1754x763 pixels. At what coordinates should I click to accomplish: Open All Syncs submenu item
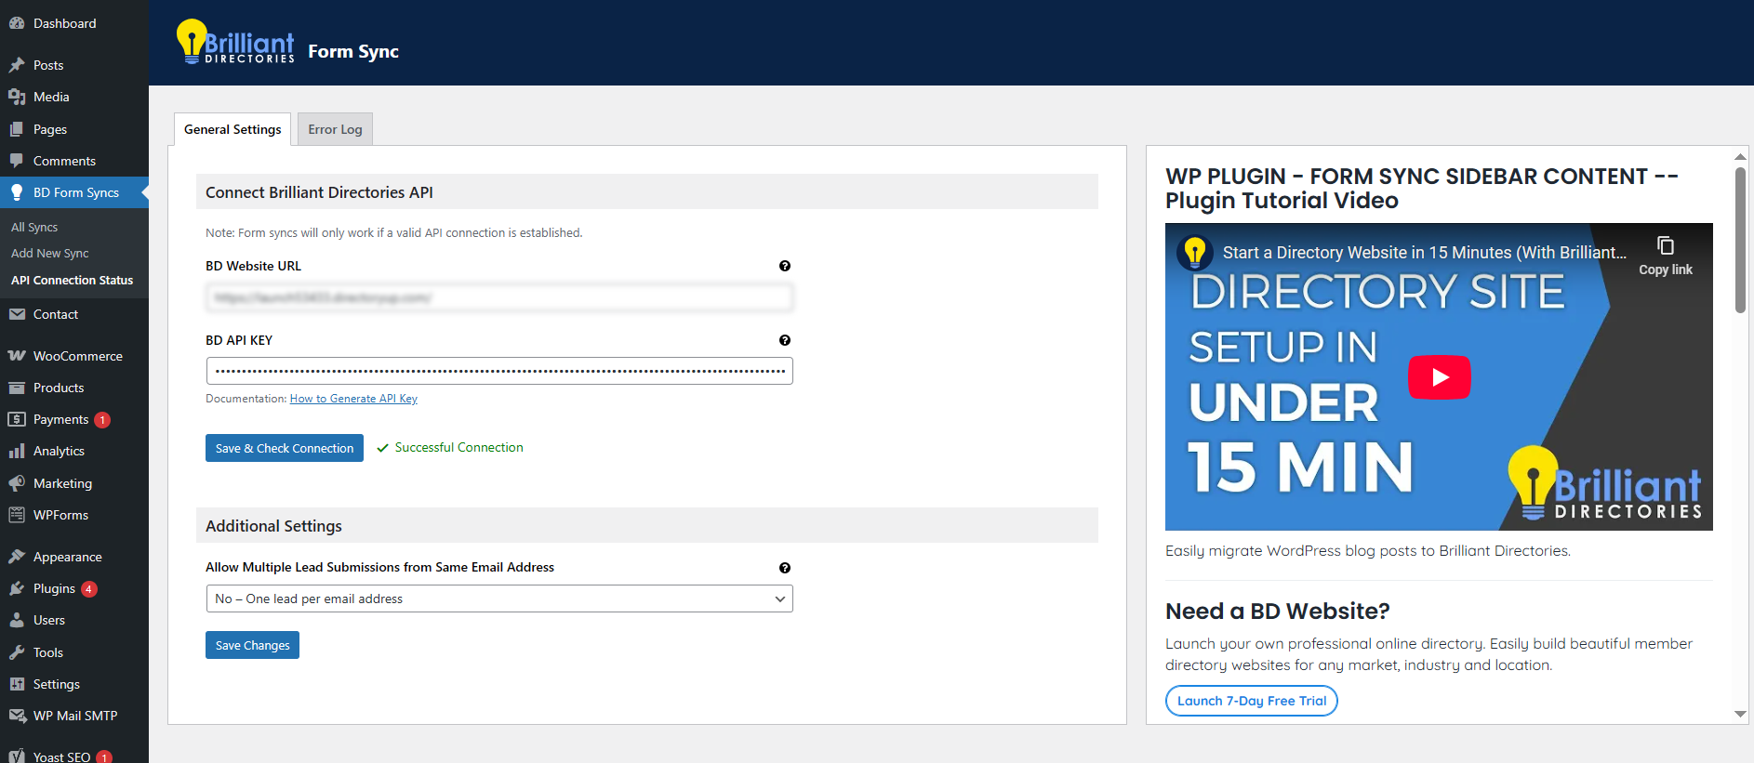click(34, 227)
